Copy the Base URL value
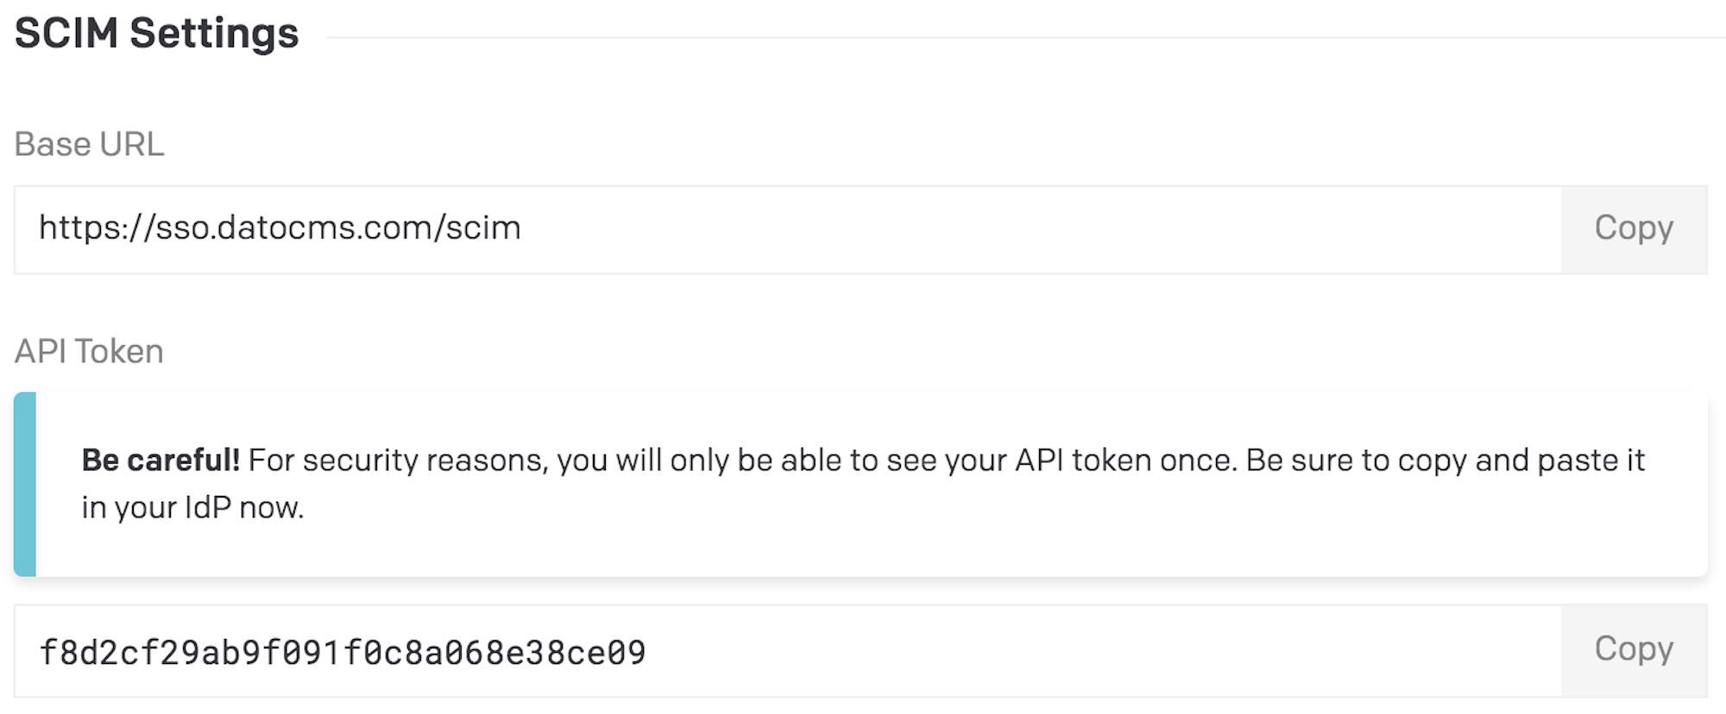Screen dimensions: 1726x714 tap(1634, 229)
